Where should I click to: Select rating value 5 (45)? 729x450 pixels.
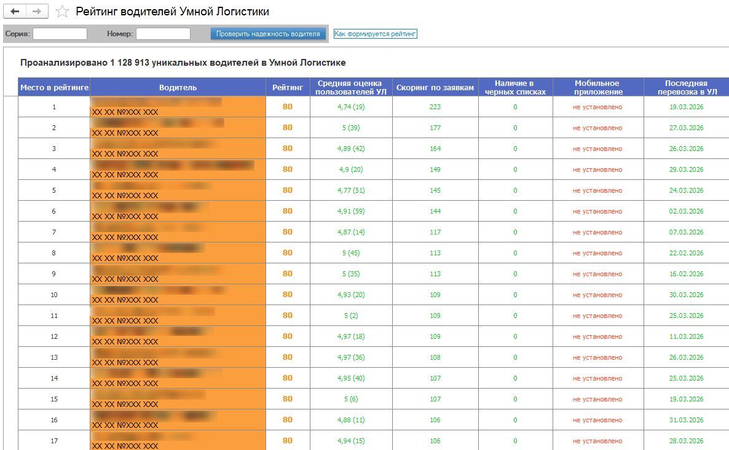click(x=351, y=253)
